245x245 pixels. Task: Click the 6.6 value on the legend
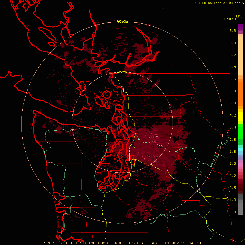point(233,79)
